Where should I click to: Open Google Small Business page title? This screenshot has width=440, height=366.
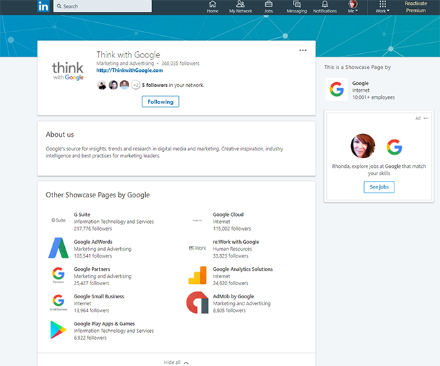99,296
